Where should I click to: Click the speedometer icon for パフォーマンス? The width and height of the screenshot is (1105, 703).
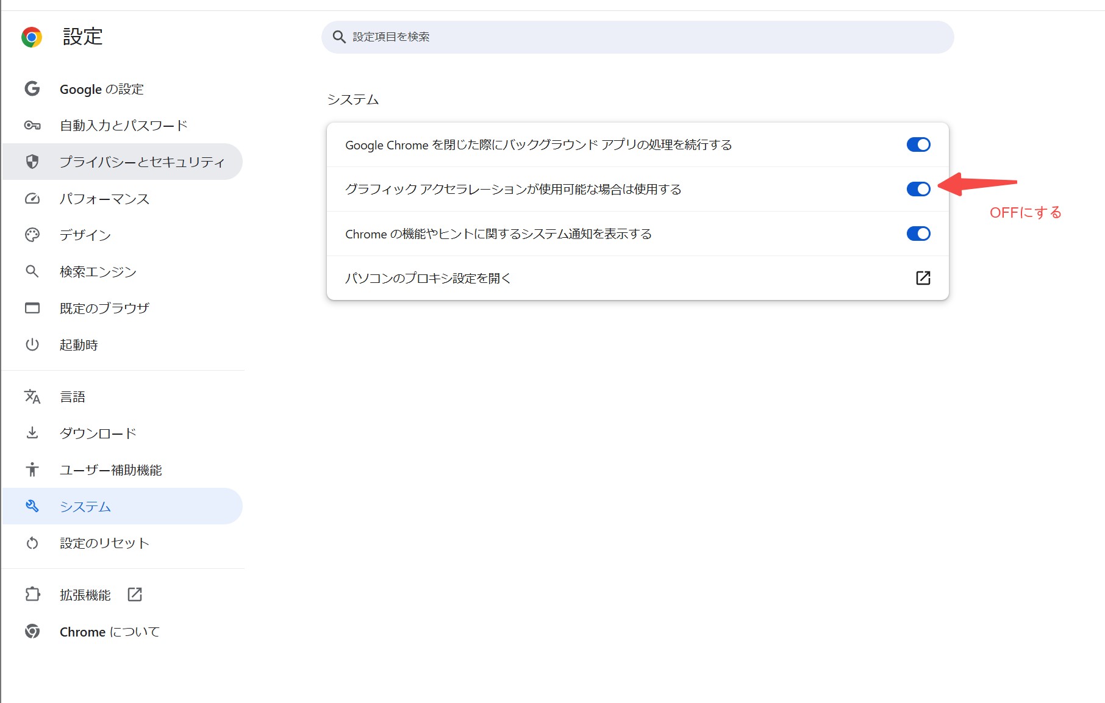coord(32,199)
